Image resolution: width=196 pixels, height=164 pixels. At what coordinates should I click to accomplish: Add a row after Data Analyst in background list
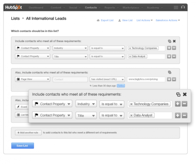169,56
